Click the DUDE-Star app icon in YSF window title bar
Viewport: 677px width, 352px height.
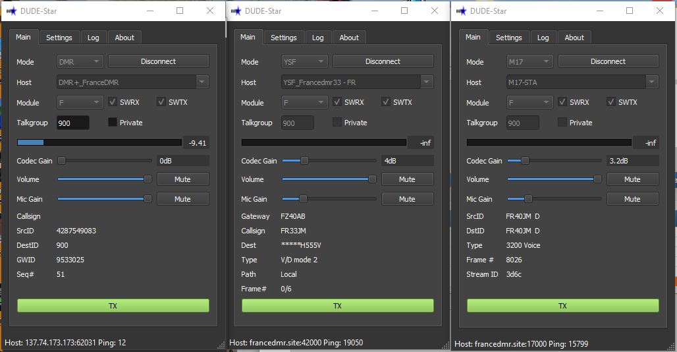(x=236, y=11)
